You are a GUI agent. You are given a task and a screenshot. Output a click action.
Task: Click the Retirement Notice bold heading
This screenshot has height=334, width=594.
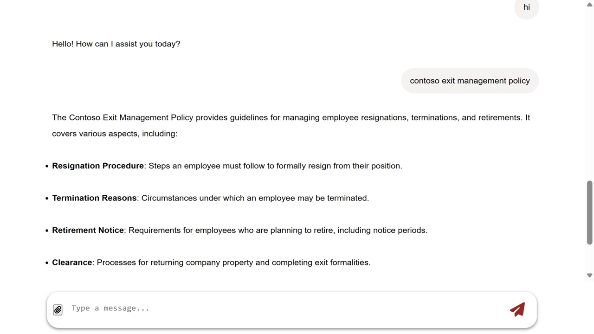tap(88, 231)
